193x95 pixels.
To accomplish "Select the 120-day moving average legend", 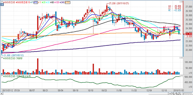I will pyautogui.click(x=57, y=2).
